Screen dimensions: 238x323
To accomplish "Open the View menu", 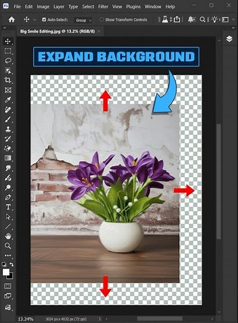I will 117,7.
